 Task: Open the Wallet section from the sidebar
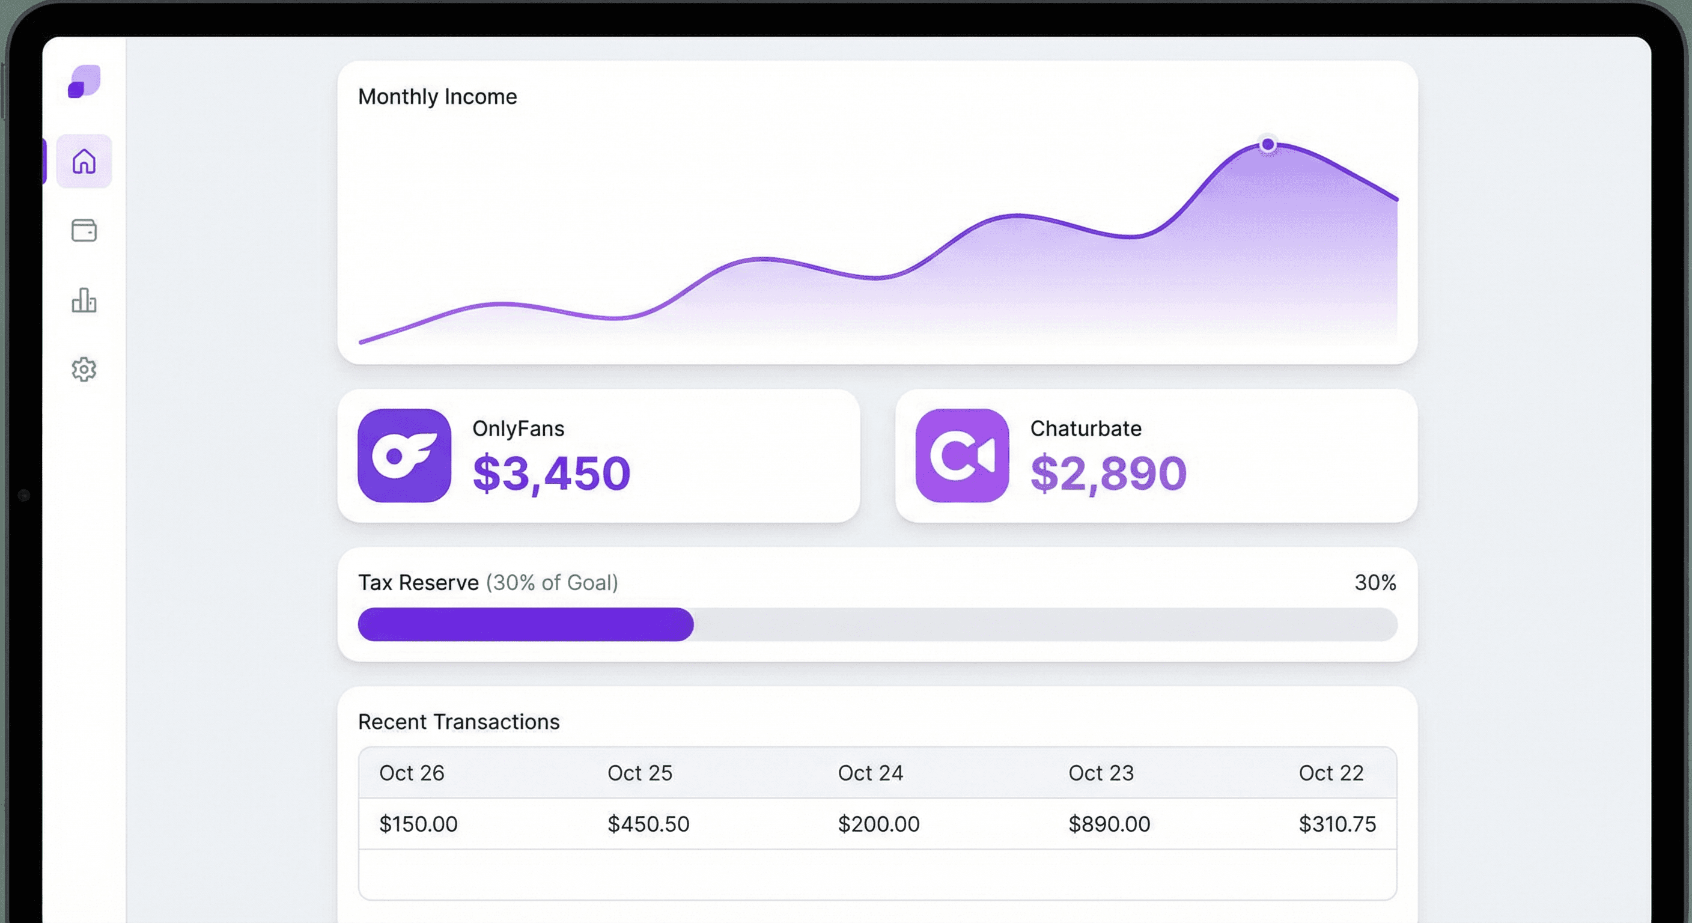coord(84,231)
